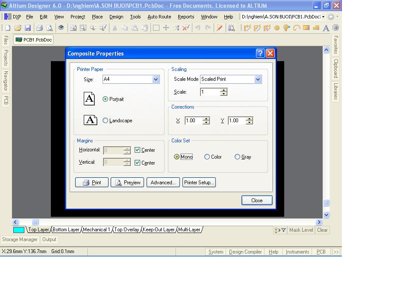Click the horizontal scrollbar thumb
Screen dimensions: 406x295
pyautogui.click(x=35, y=222)
